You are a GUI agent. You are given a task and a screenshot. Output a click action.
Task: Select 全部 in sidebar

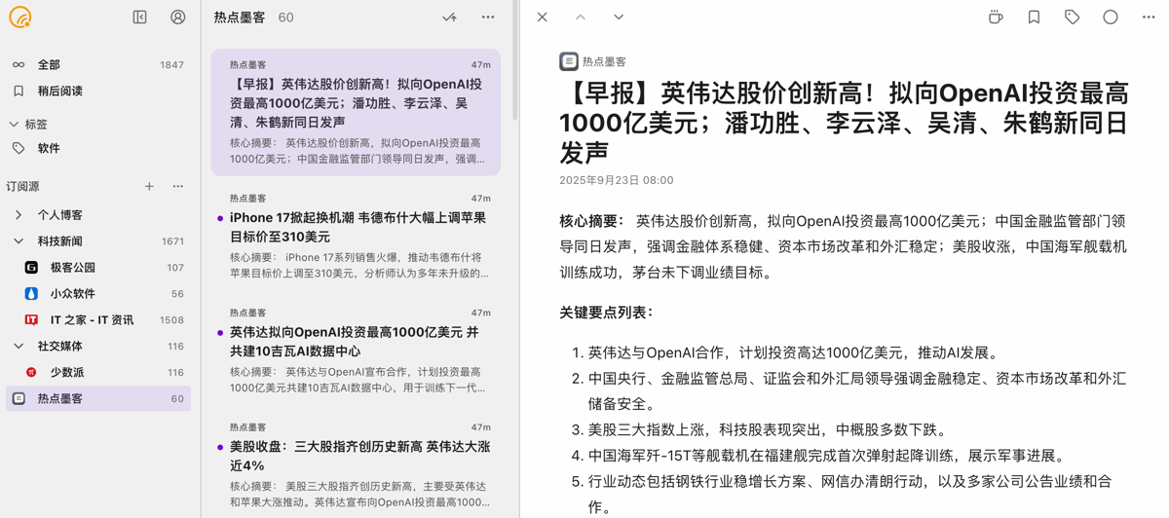(x=98, y=64)
